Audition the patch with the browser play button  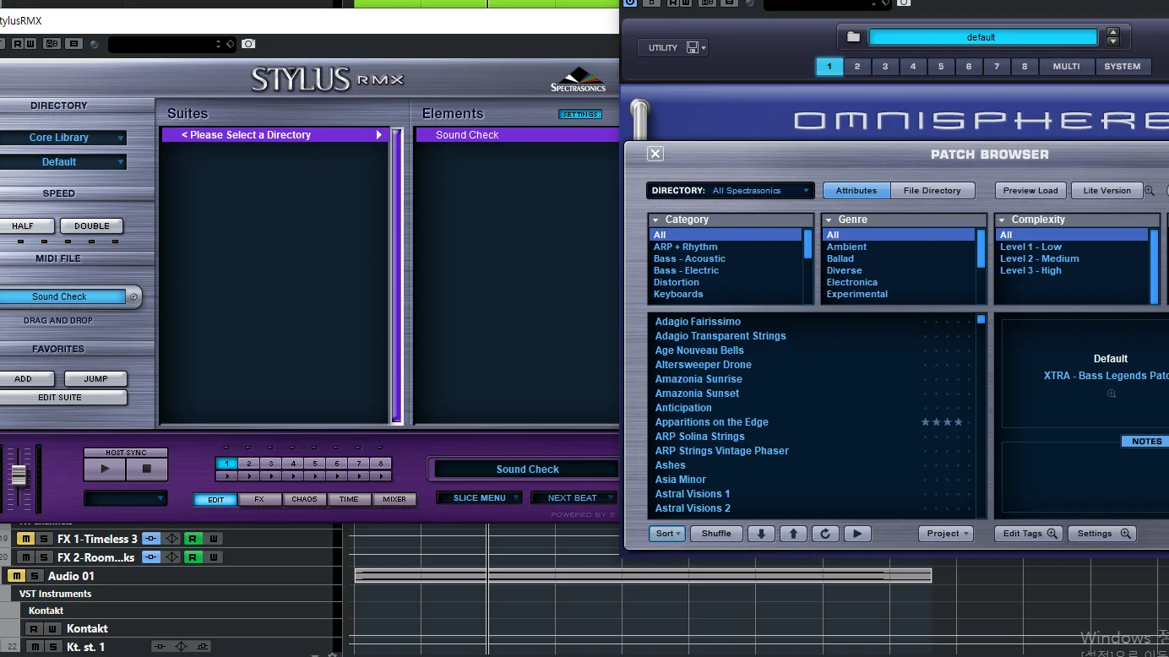click(x=857, y=534)
